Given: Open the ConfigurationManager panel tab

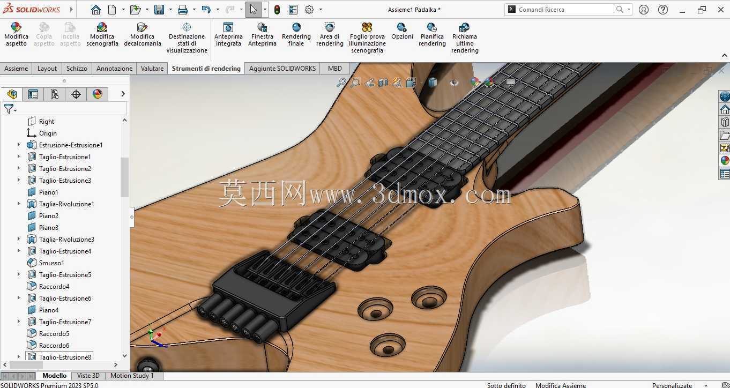Looking at the screenshot, I should pos(54,94).
